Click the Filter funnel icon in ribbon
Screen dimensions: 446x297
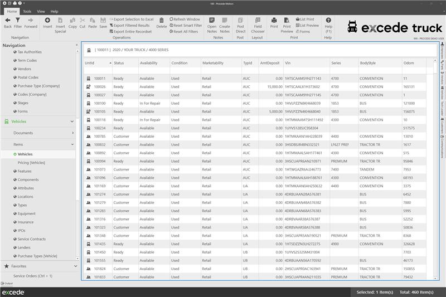[18, 22]
